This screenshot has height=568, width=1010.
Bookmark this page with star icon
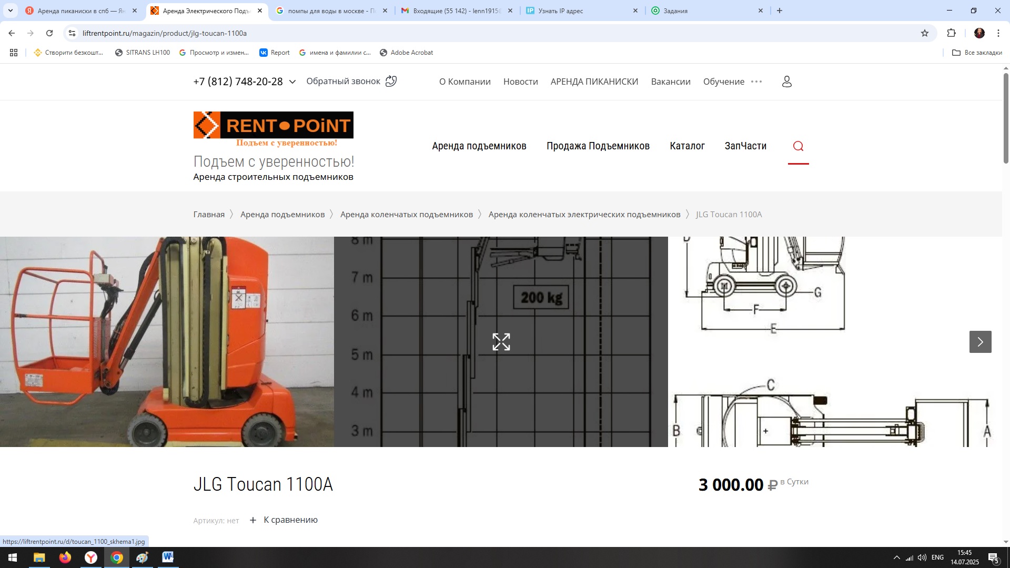coord(924,33)
